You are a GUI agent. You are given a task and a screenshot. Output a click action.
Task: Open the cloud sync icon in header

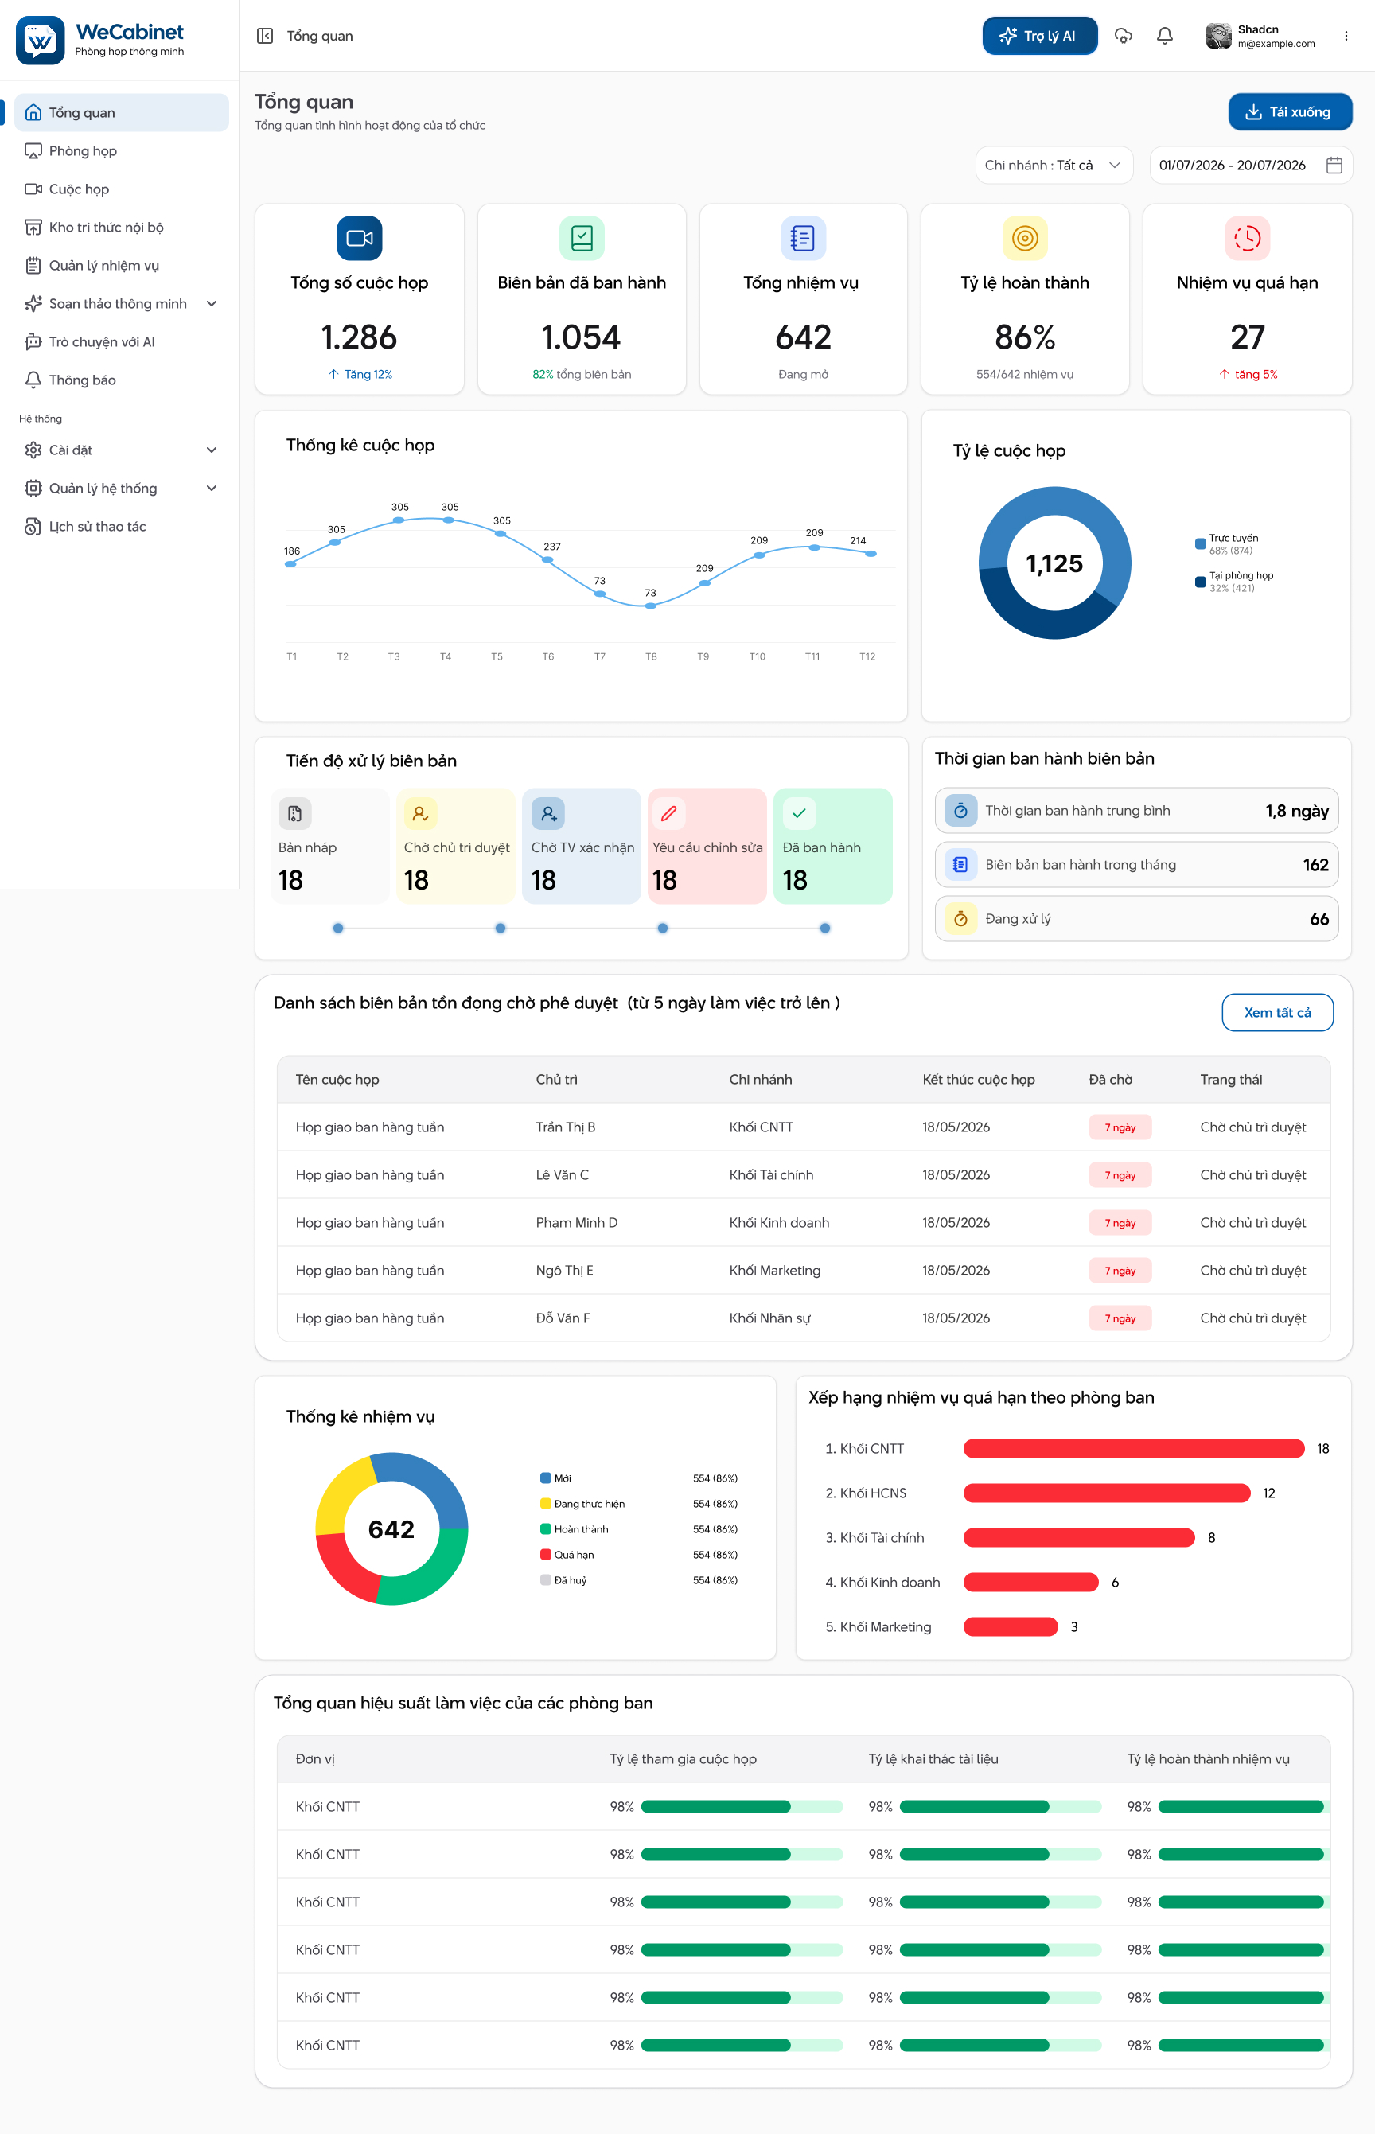[x=1124, y=36]
